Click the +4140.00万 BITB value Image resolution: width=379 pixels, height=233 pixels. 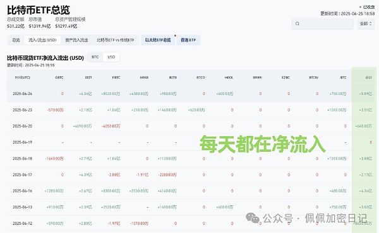[x=167, y=191]
